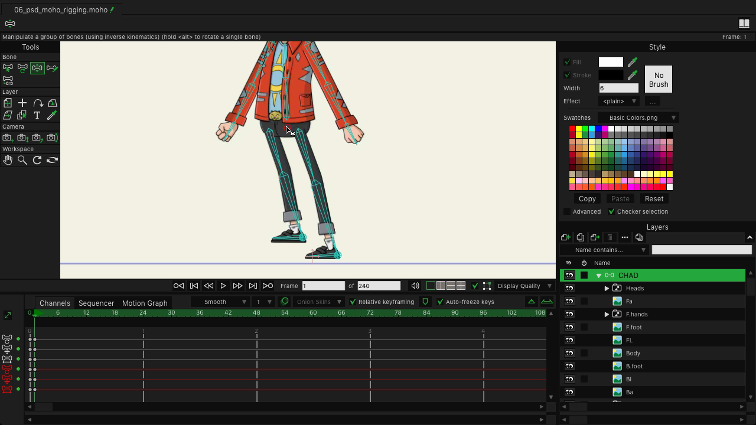
Task: Switch to the Motion Graph tab
Action: 145,303
